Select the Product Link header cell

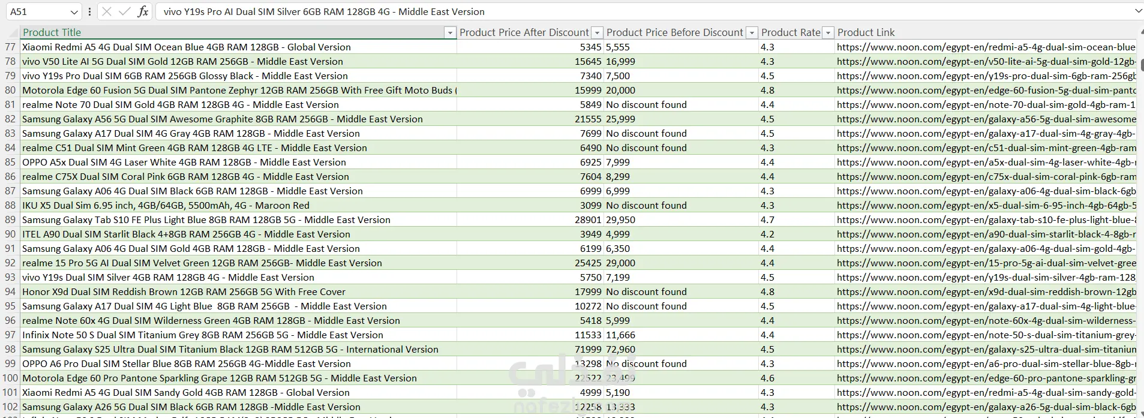coord(986,32)
